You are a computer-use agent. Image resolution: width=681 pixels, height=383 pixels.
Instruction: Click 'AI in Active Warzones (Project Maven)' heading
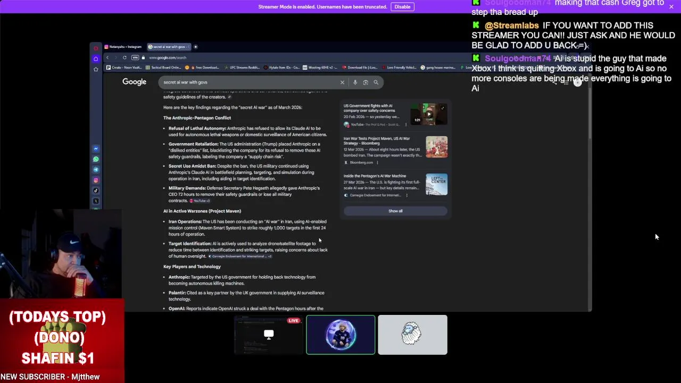[x=202, y=211]
